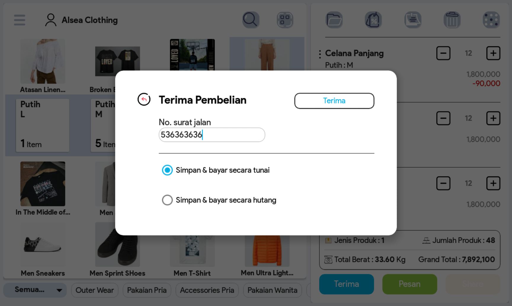Open the hamburger menu
The width and height of the screenshot is (512, 306).
20,20
